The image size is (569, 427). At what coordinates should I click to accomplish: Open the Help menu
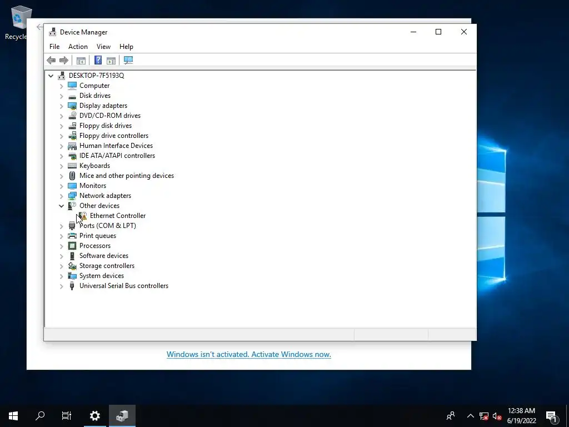(126, 47)
